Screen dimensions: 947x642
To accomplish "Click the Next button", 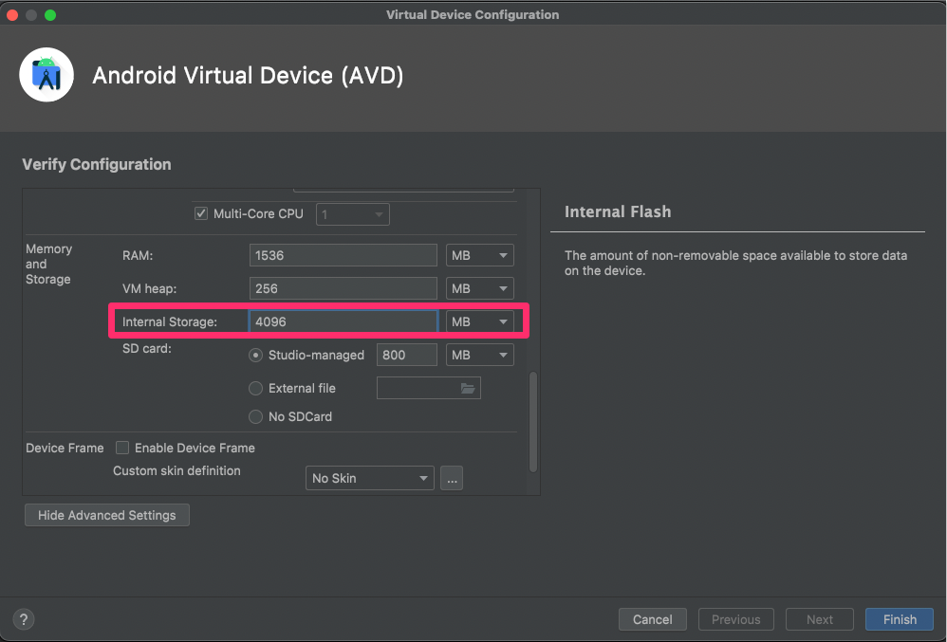I will [820, 619].
